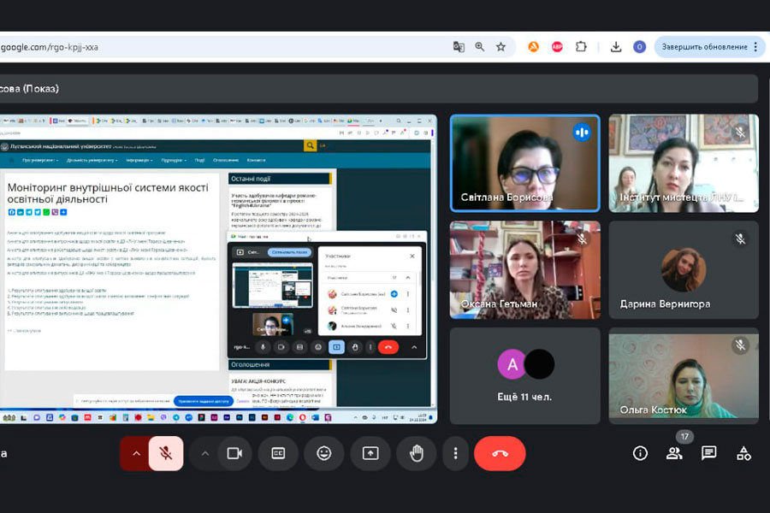Raise your hand in the meeting
Screen dimensions: 770x513
click(x=417, y=453)
